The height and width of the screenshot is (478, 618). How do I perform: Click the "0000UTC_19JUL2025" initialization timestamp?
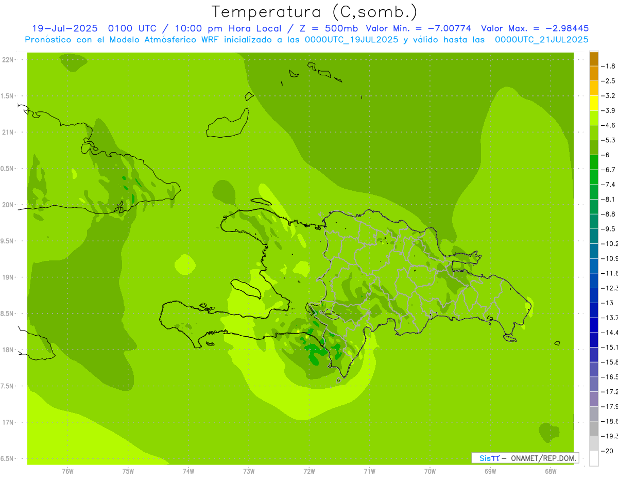coord(351,40)
